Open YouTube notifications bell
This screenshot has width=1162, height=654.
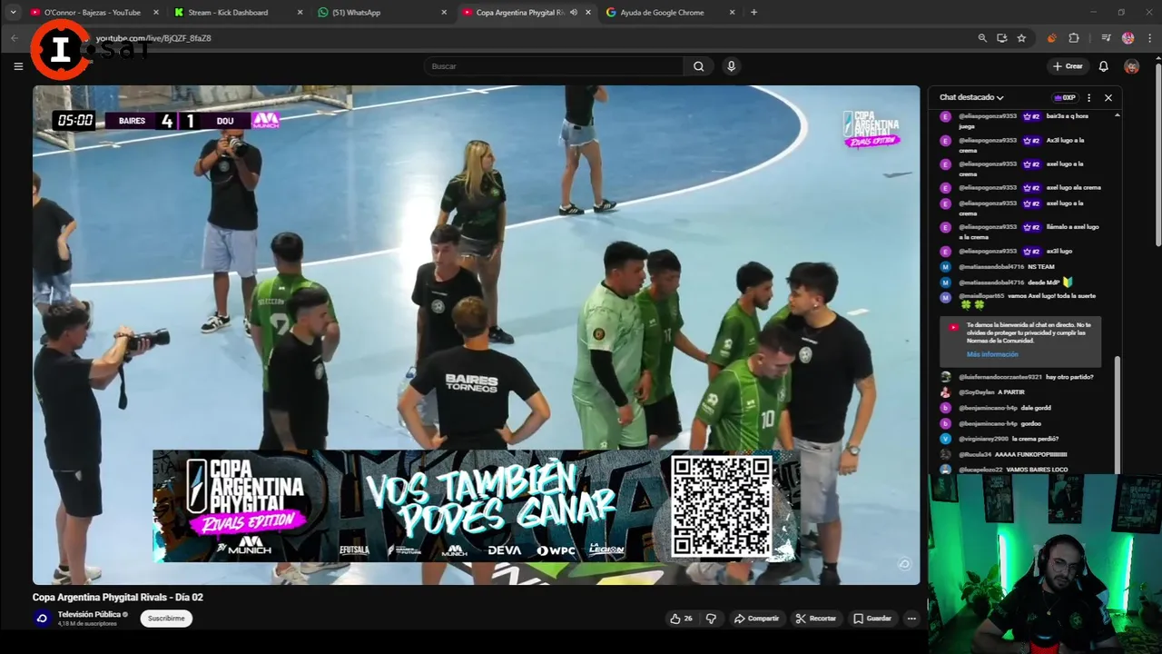click(1104, 66)
